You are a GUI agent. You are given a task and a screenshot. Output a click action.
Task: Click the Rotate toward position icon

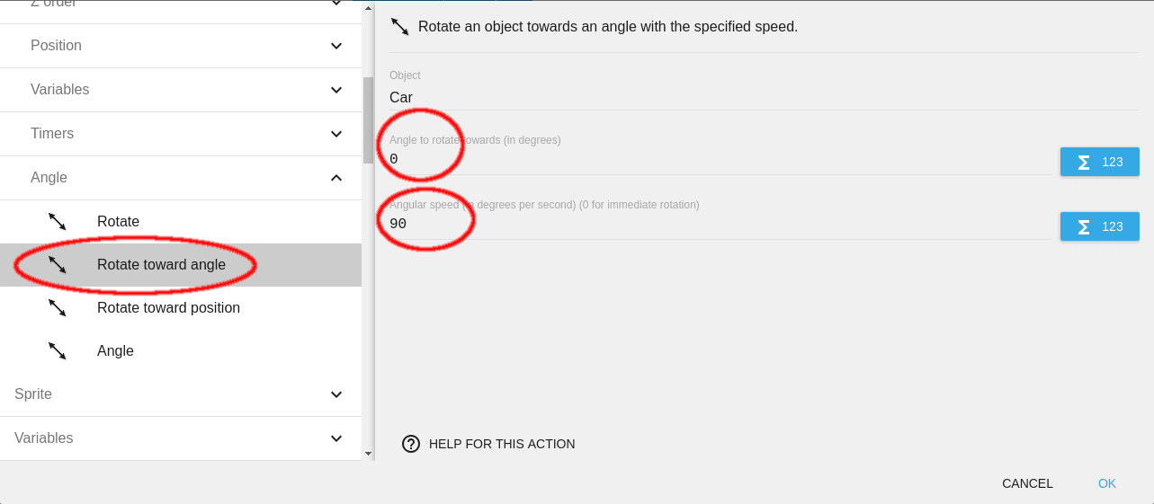tap(58, 307)
